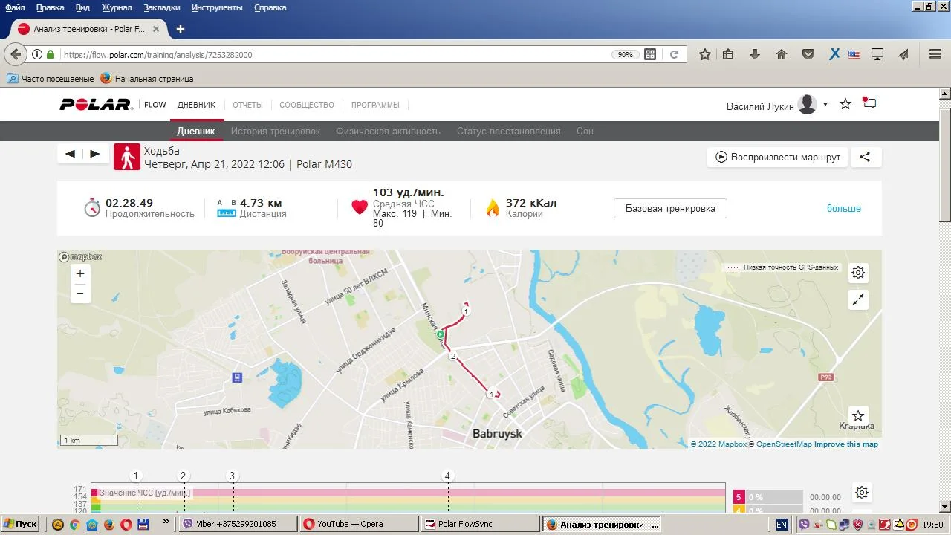Image resolution: width=951 pixels, height=535 pixels.
Task: Click the paper plane toolbar icon
Action: pos(903,54)
